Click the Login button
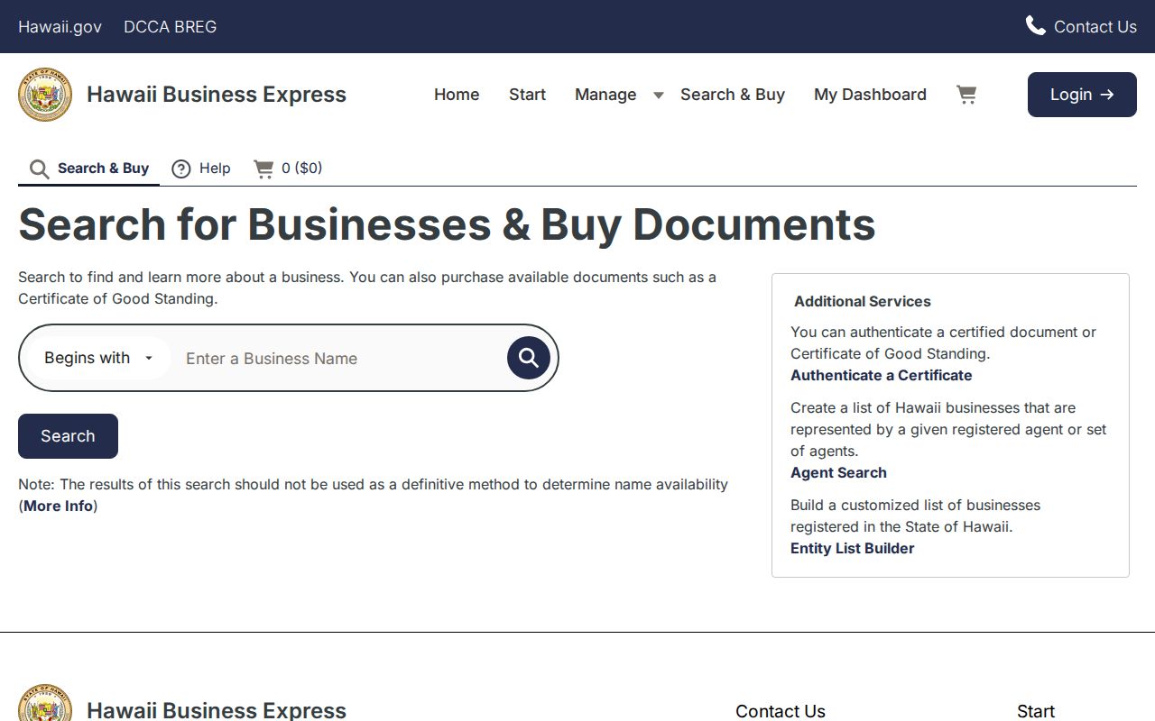 [1082, 95]
